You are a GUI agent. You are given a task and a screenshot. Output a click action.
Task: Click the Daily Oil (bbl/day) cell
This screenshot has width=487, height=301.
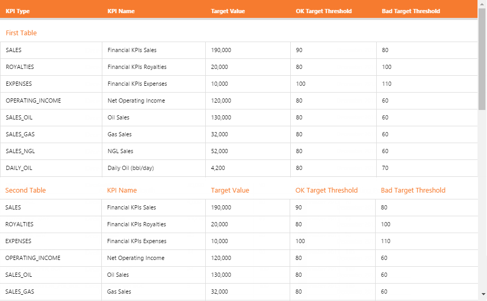coord(130,168)
